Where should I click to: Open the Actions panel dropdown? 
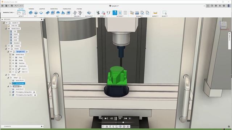(x=120, y=16)
